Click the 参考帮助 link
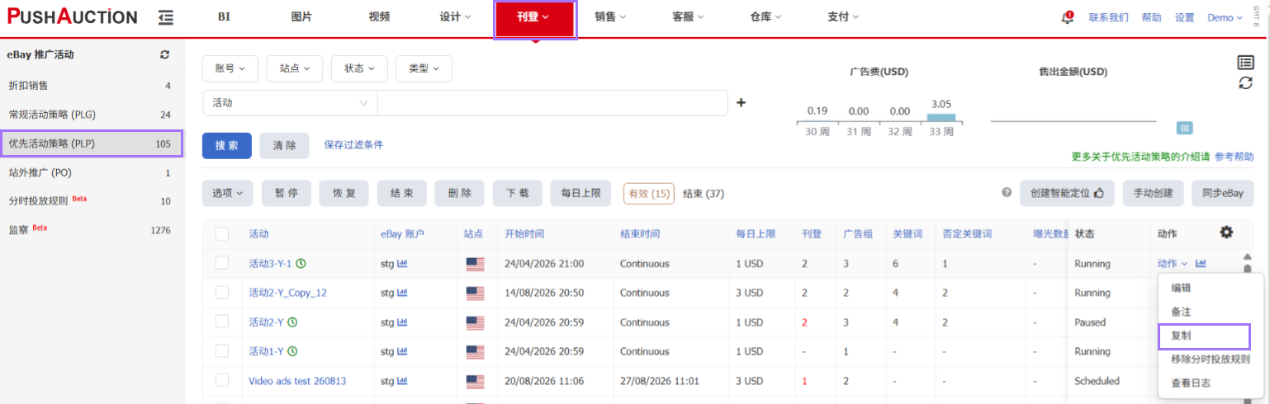The height and width of the screenshot is (404, 1270). 1234,156
